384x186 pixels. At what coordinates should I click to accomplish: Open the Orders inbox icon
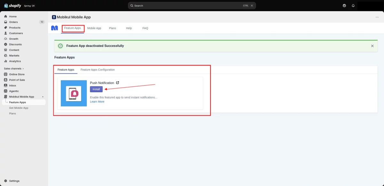(6, 22)
